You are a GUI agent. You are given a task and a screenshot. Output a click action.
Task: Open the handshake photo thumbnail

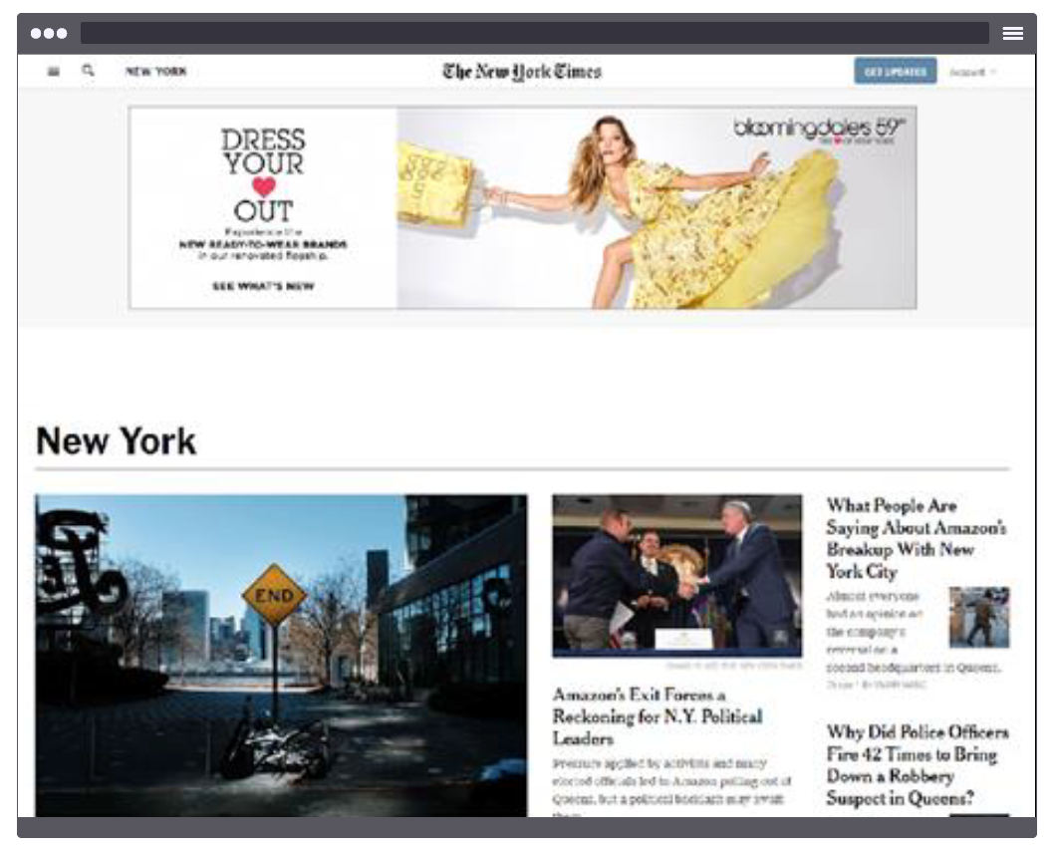coord(677,576)
